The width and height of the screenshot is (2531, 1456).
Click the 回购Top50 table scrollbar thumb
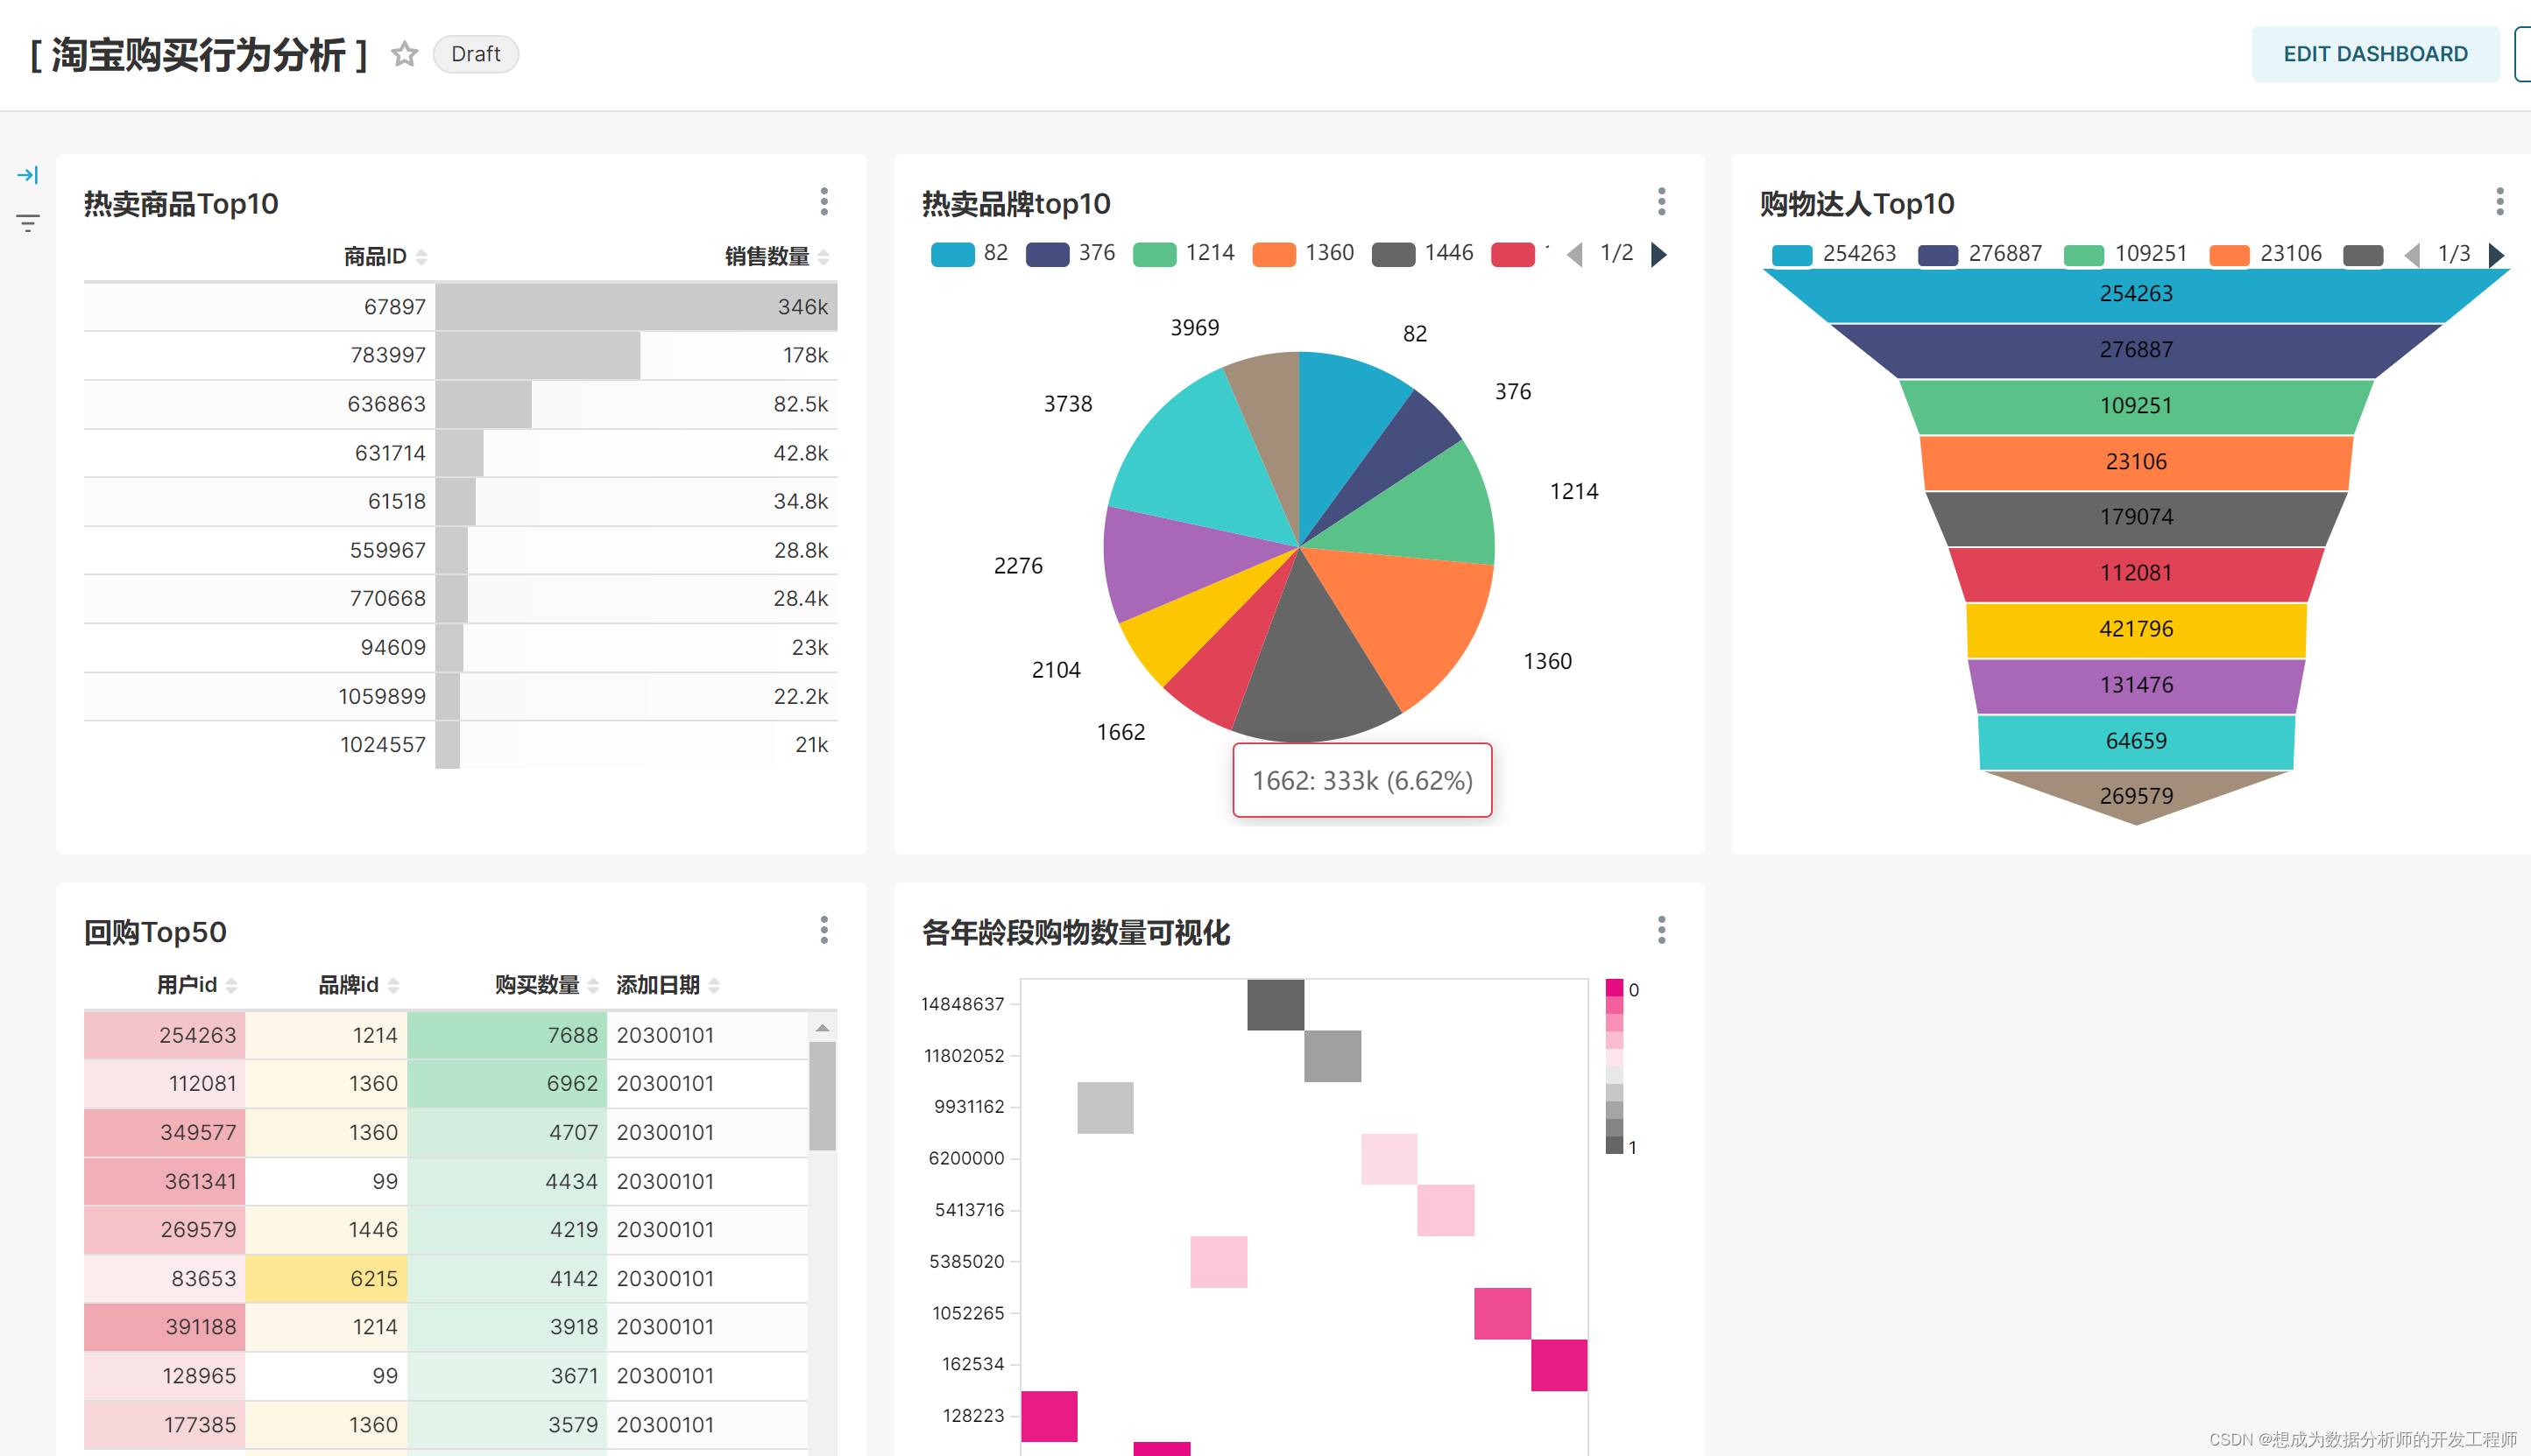point(823,1095)
